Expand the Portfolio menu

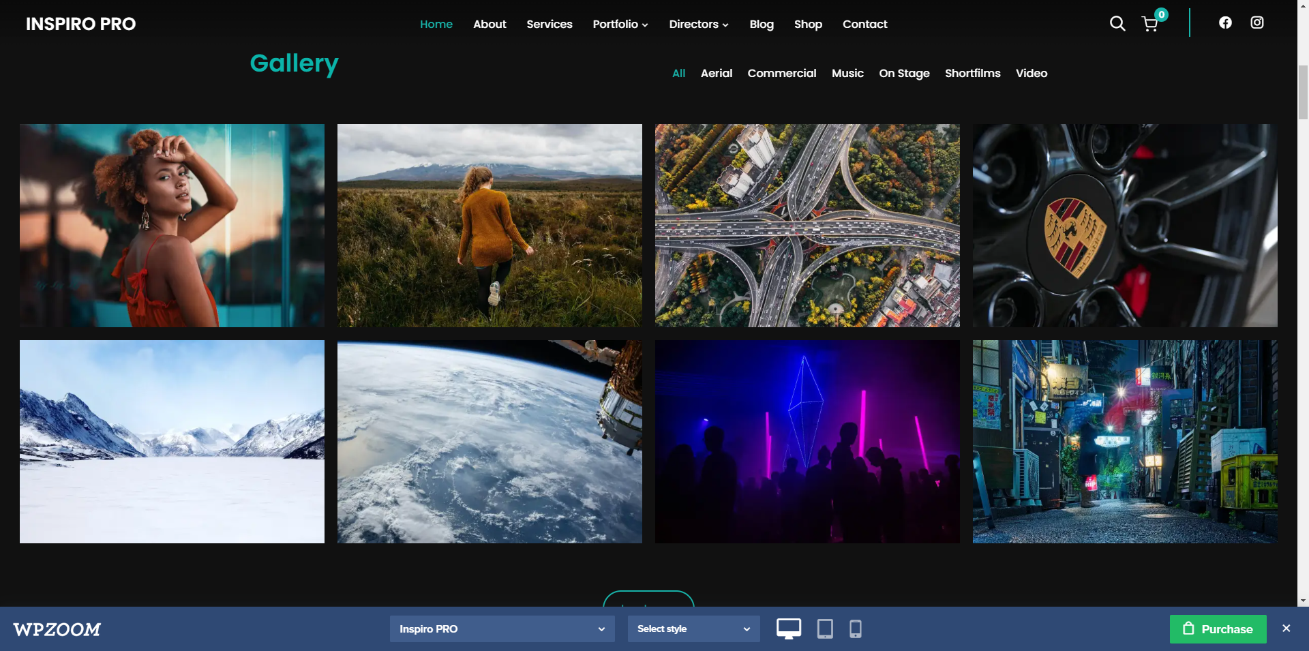tap(620, 24)
